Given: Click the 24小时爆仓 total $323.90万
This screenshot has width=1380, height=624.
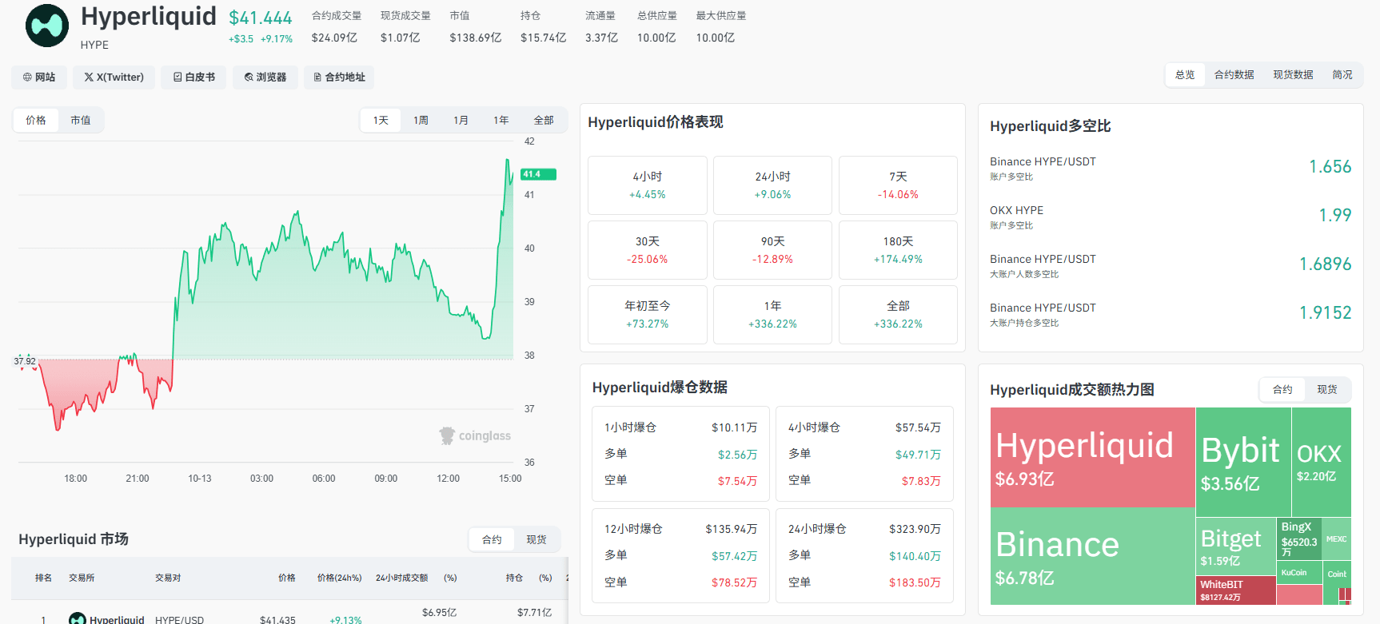Looking at the screenshot, I should click(915, 530).
